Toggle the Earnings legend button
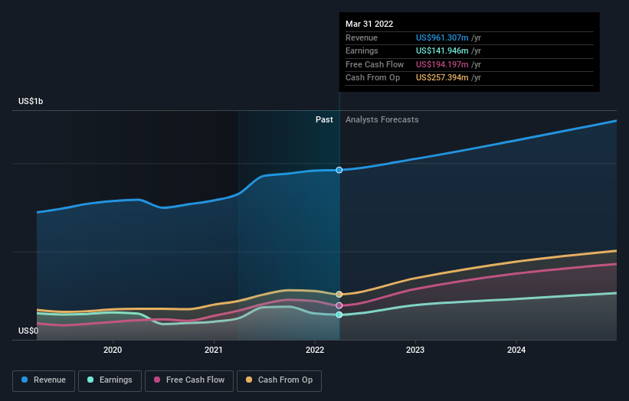Viewport: 629px width, 401px height. click(110, 380)
